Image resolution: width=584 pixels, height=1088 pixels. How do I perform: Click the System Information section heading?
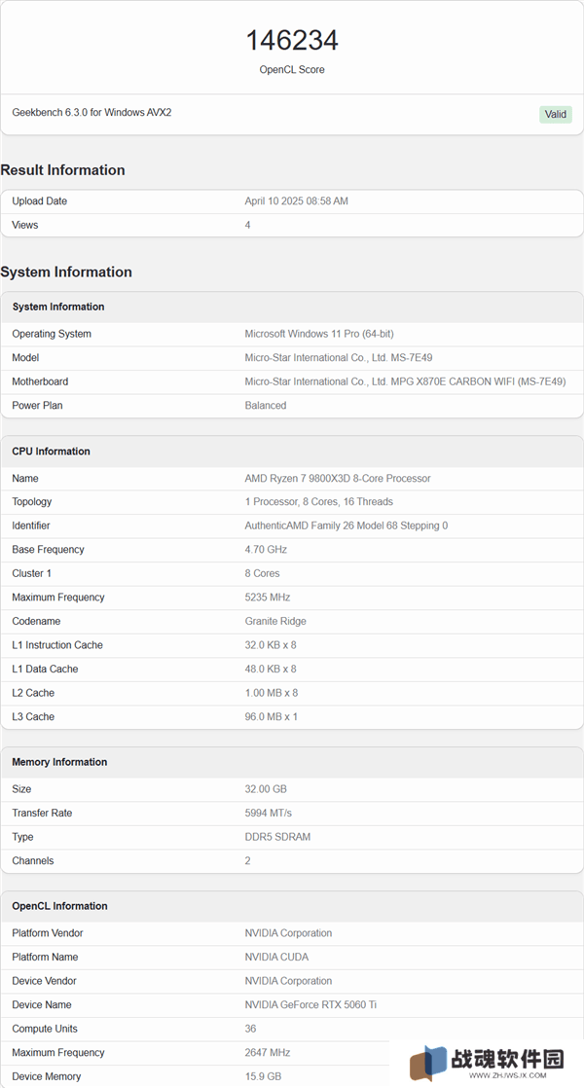[66, 272]
